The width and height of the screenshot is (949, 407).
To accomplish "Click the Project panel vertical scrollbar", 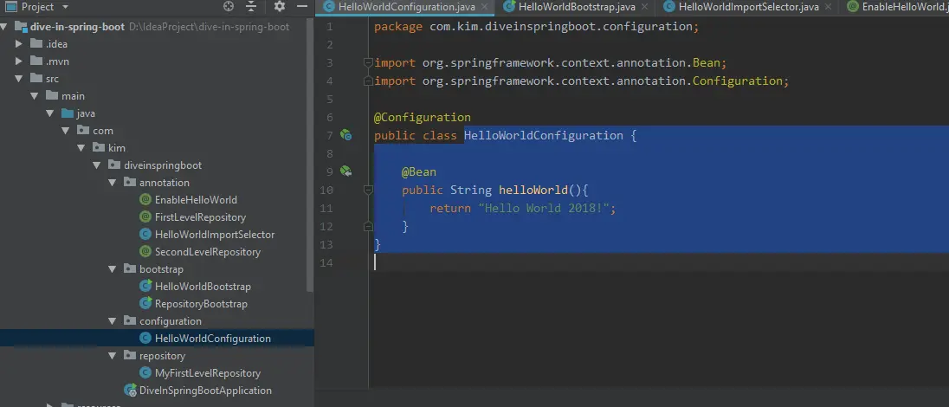I will click(311, 154).
